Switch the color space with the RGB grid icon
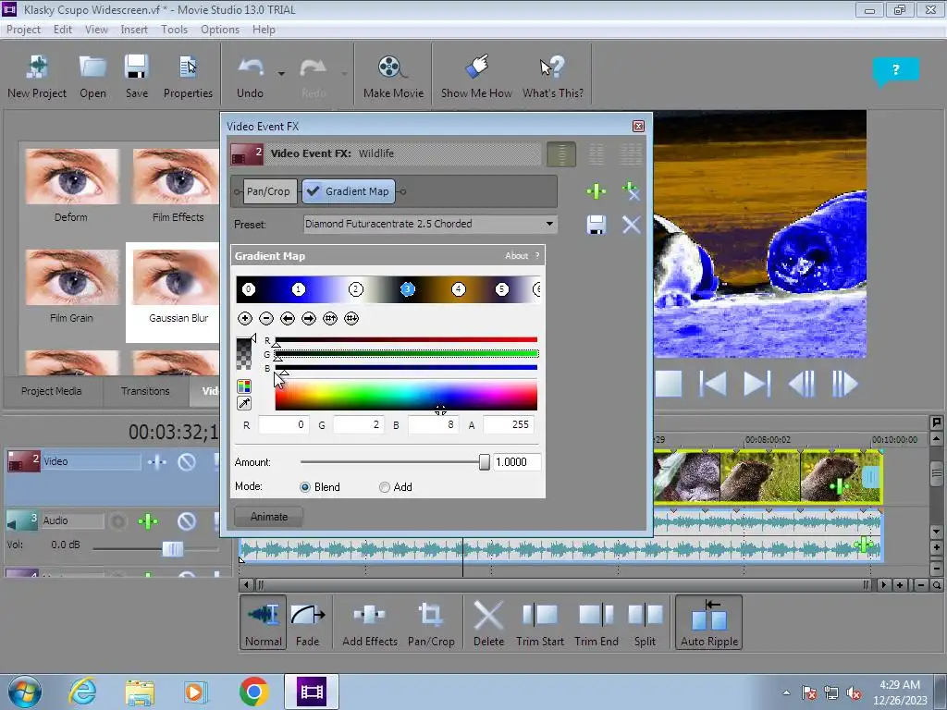The height and width of the screenshot is (710, 947). 244,386
